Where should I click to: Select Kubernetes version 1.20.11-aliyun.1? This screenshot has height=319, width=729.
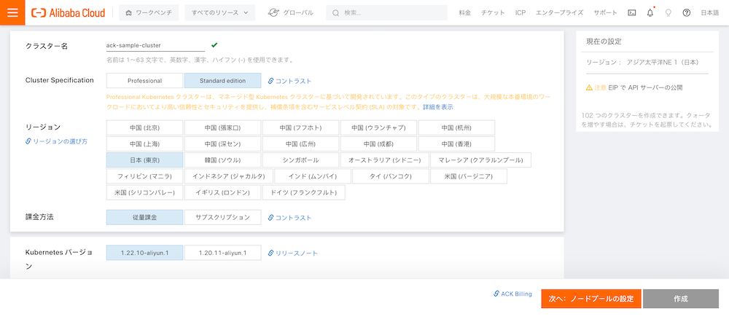point(222,253)
